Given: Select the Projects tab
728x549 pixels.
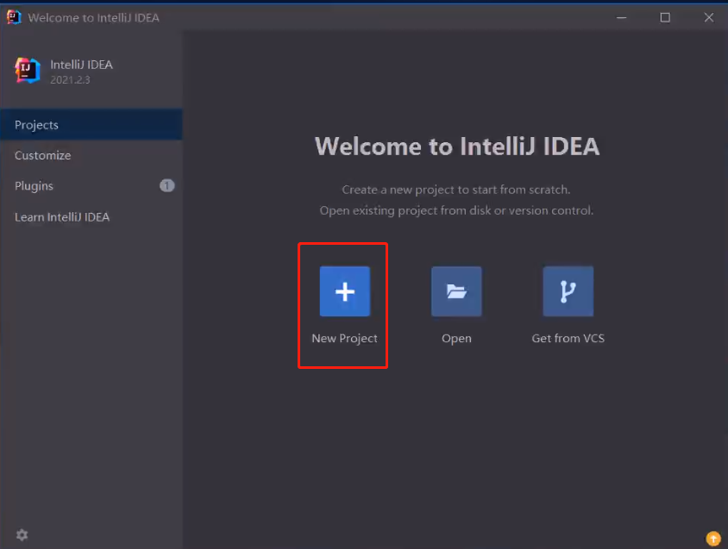Looking at the screenshot, I should tap(91, 124).
